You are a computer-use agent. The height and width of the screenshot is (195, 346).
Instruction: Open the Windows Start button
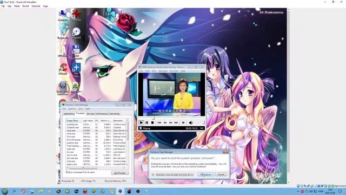(x=5, y=191)
